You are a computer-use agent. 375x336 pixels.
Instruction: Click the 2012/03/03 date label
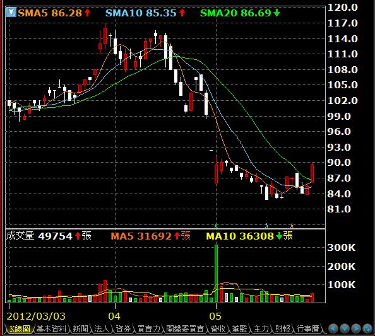tap(36, 316)
